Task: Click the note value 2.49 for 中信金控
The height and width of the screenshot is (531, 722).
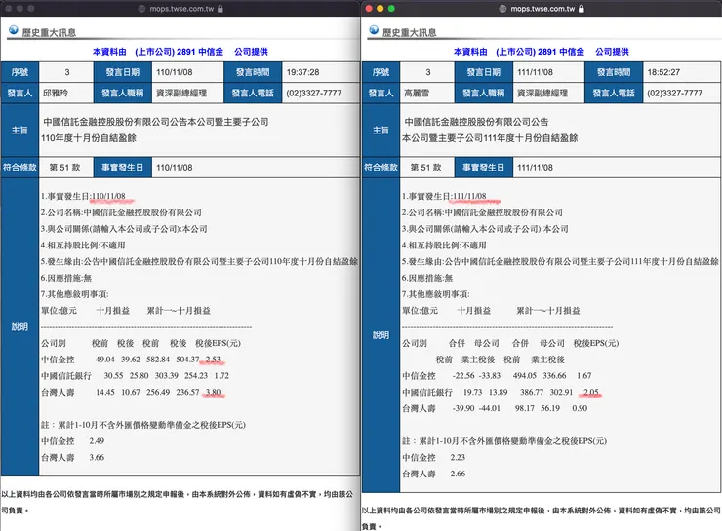Action: [x=97, y=441]
